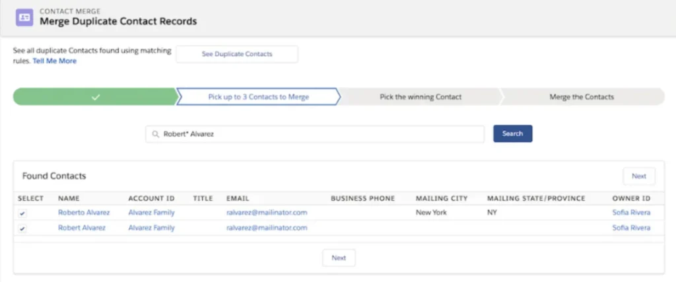Toggle checkbox for Robert Alvarez row
The width and height of the screenshot is (676, 282).
[x=22, y=229]
